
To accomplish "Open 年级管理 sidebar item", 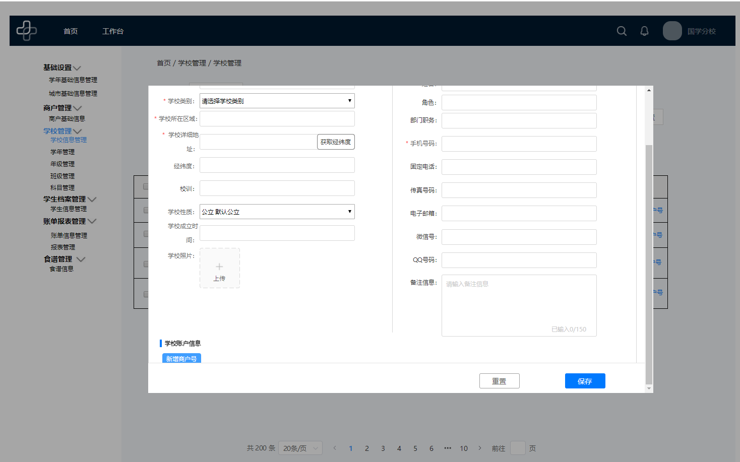I will coord(63,164).
